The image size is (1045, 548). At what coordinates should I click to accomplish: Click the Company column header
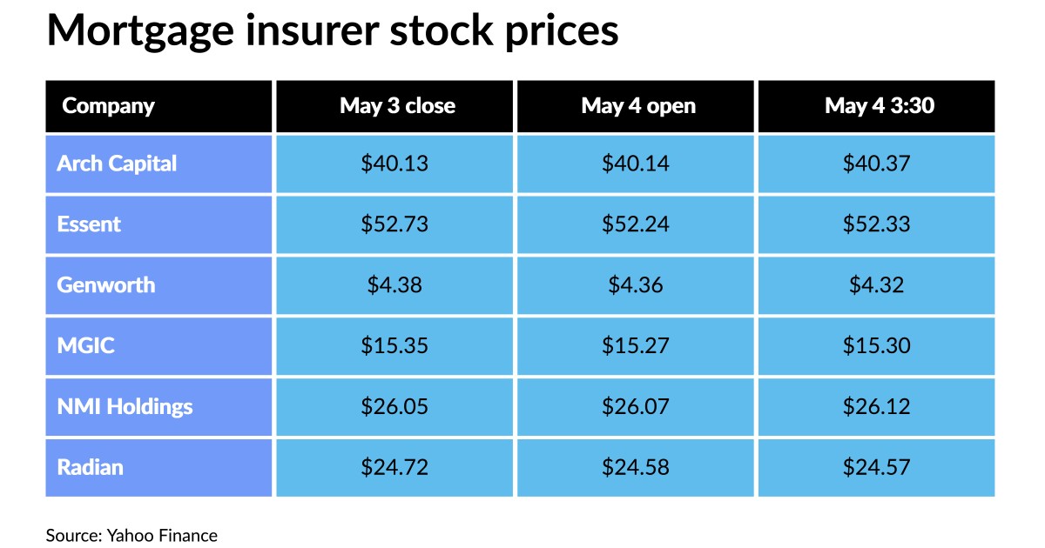(x=109, y=106)
